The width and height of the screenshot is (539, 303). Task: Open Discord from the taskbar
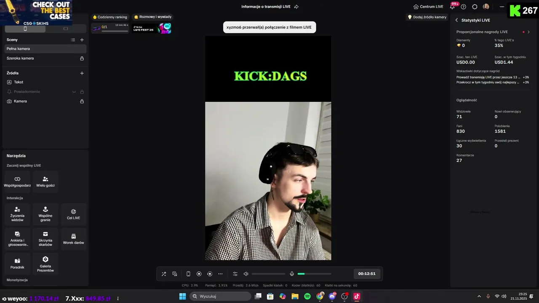pyautogui.click(x=332, y=296)
